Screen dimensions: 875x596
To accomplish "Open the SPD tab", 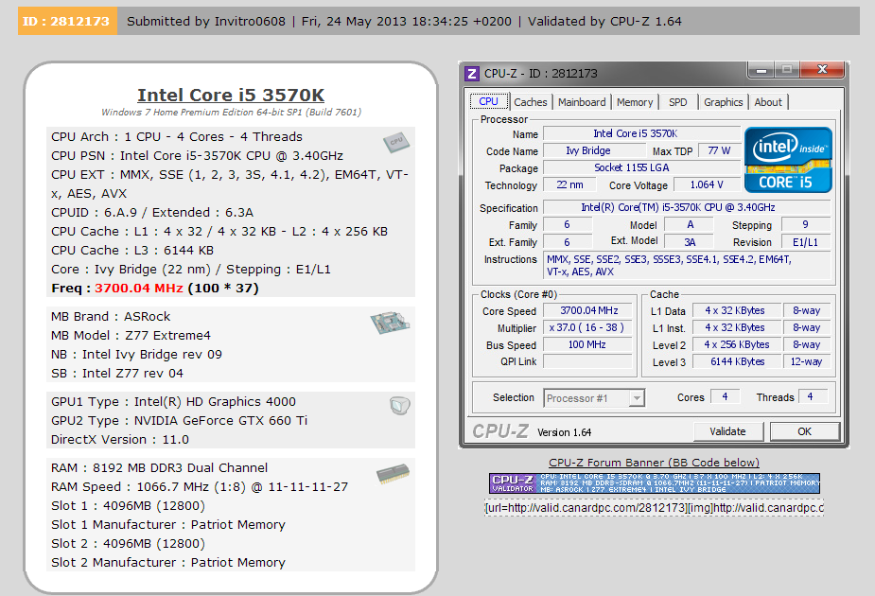I will 678,102.
